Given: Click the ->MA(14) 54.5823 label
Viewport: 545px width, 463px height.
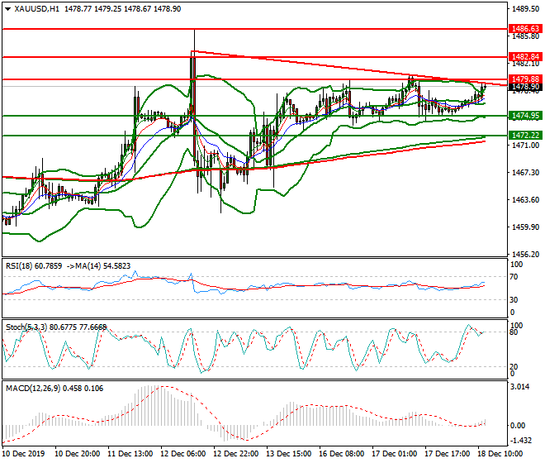Looking at the screenshot, I should (97, 266).
